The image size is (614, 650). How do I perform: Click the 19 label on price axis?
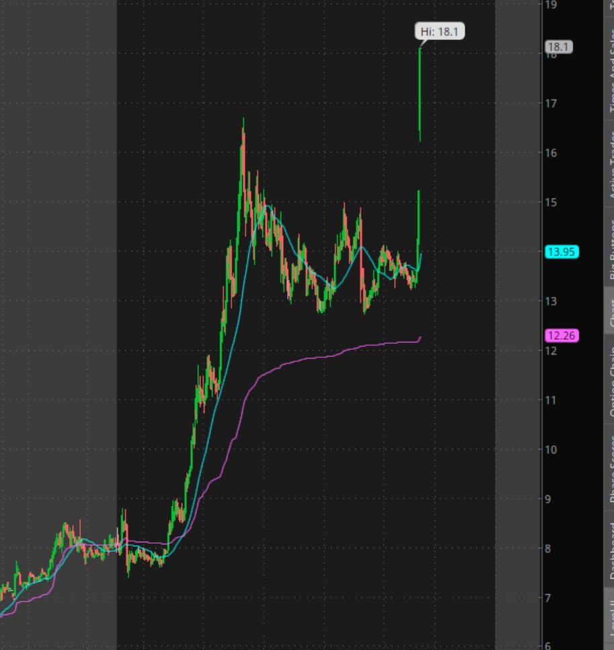click(x=551, y=5)
